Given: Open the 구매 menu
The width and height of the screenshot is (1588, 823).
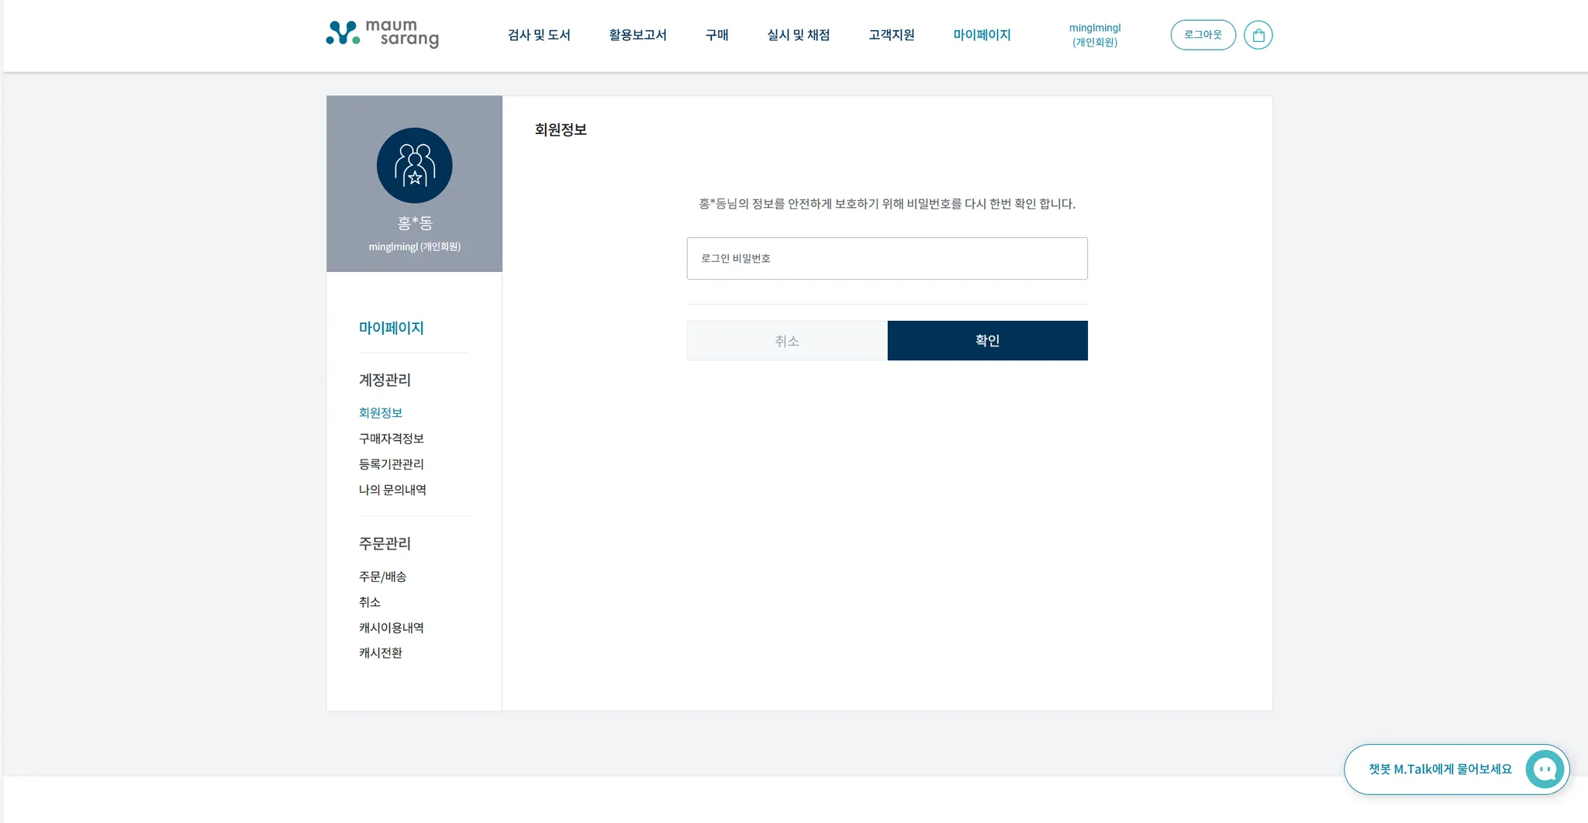Looking at the screenshot, I should point(717,35).
